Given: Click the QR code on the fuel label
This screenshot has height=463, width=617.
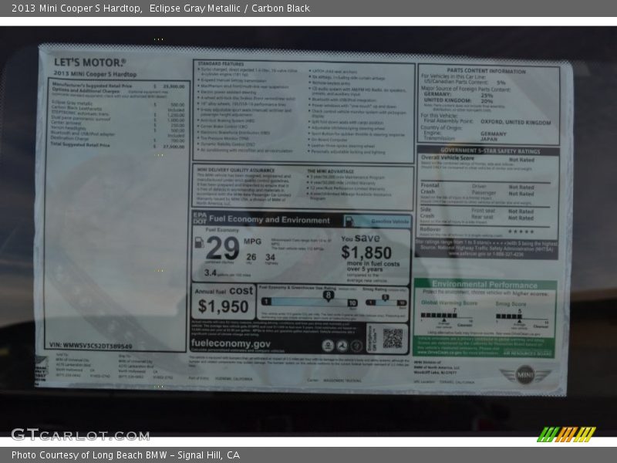Looking at the screenshot, I should point(393,338).
